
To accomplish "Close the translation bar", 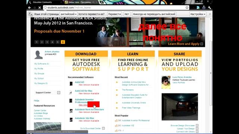I will tap(210, 14).
